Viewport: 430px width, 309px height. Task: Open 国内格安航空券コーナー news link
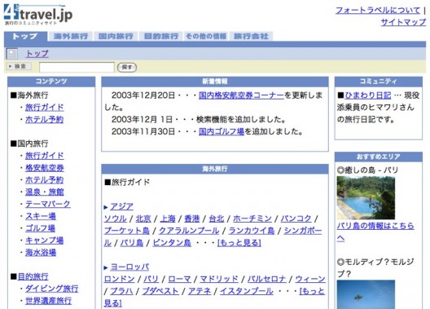coord(241,95)
